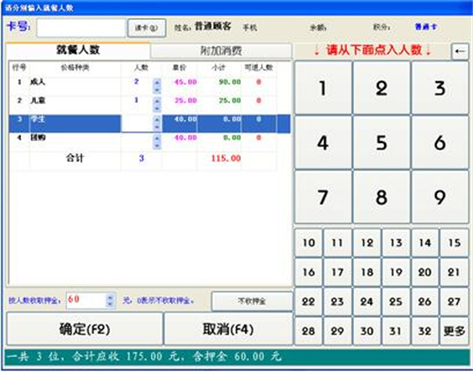
Task: Increase 儿童 count with up spinner
Action: 157,101
